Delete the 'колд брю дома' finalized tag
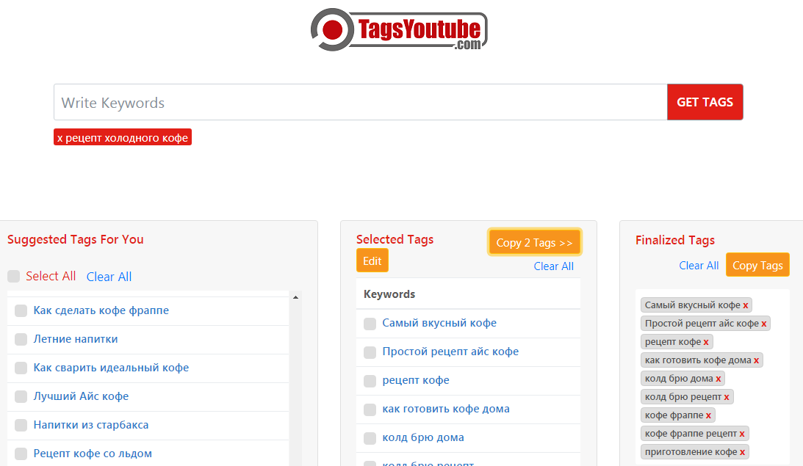The image size is (803, 466). pyautogui.click(x=719, y=379)
